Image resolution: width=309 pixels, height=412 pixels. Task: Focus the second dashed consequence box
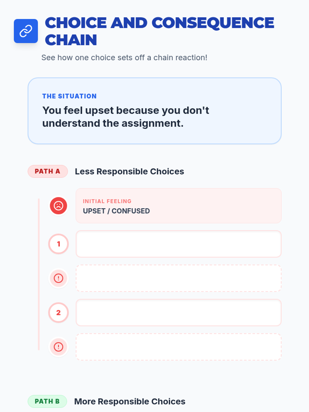pos(178,347)
